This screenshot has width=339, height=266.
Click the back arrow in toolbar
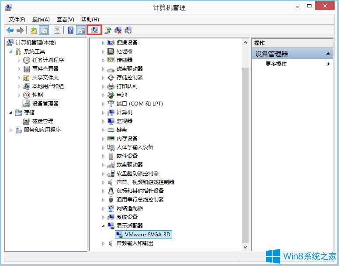(10, 30)
